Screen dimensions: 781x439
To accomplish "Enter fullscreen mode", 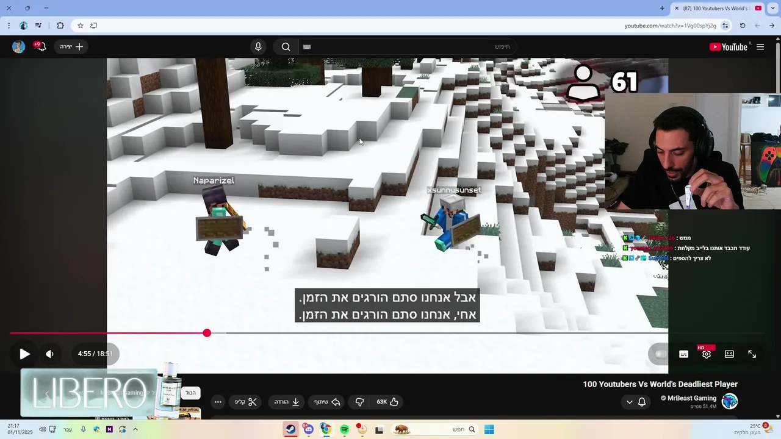I will point(752,354).
